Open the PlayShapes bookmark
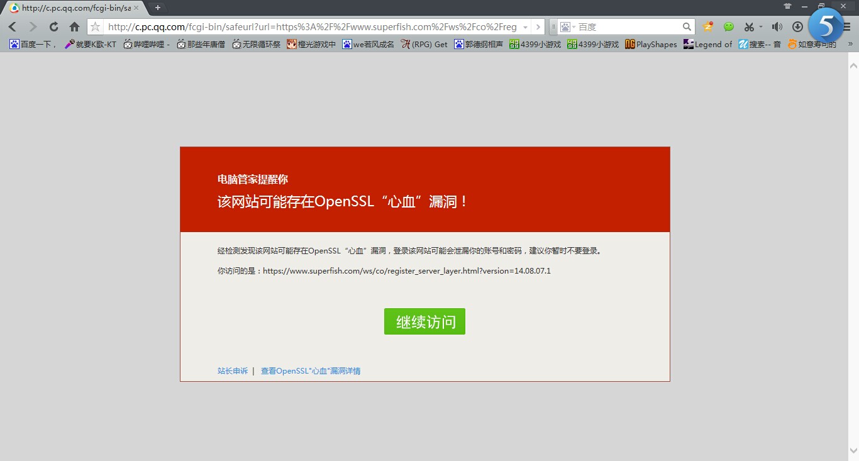859x461 pixels. (x=651, y=44)
